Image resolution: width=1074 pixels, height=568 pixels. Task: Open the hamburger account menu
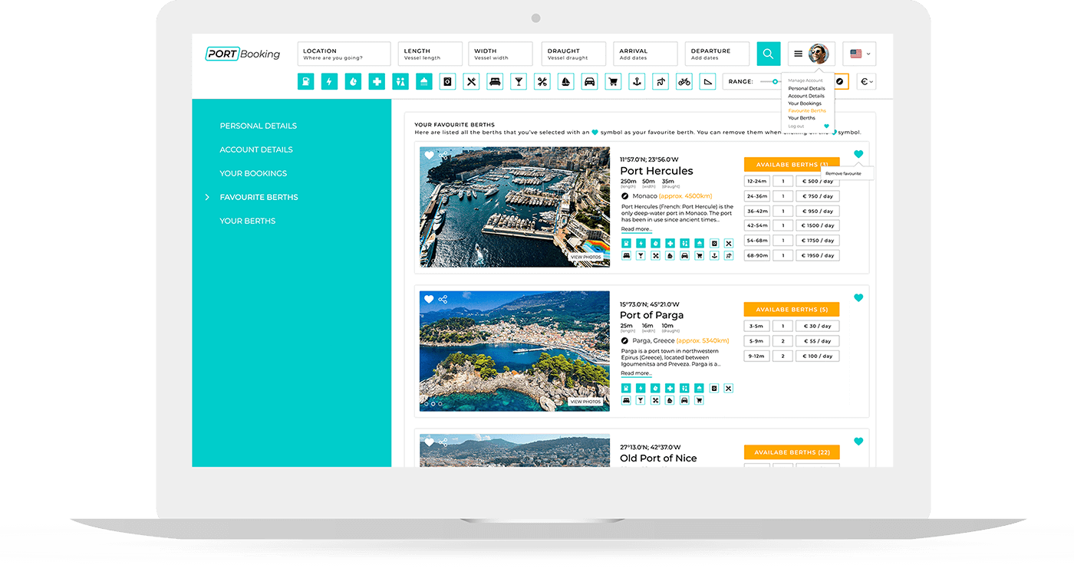tap(798, 54)
